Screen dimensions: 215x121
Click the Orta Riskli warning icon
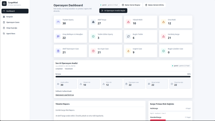163,22
